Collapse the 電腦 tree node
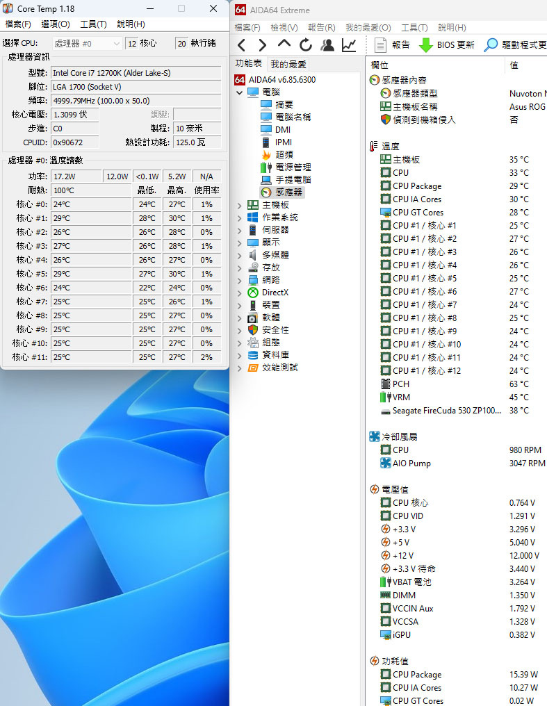547x706 pixels. point(239,92)
